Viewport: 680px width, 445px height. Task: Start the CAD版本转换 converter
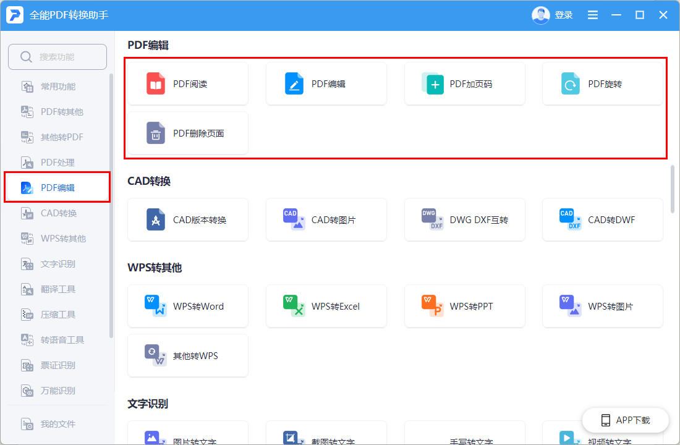point(188,219)
